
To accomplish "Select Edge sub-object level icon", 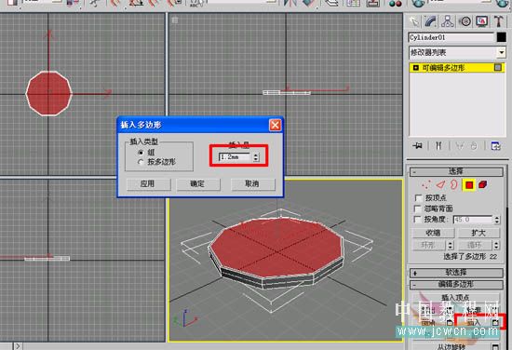I will tap(440, 185).
